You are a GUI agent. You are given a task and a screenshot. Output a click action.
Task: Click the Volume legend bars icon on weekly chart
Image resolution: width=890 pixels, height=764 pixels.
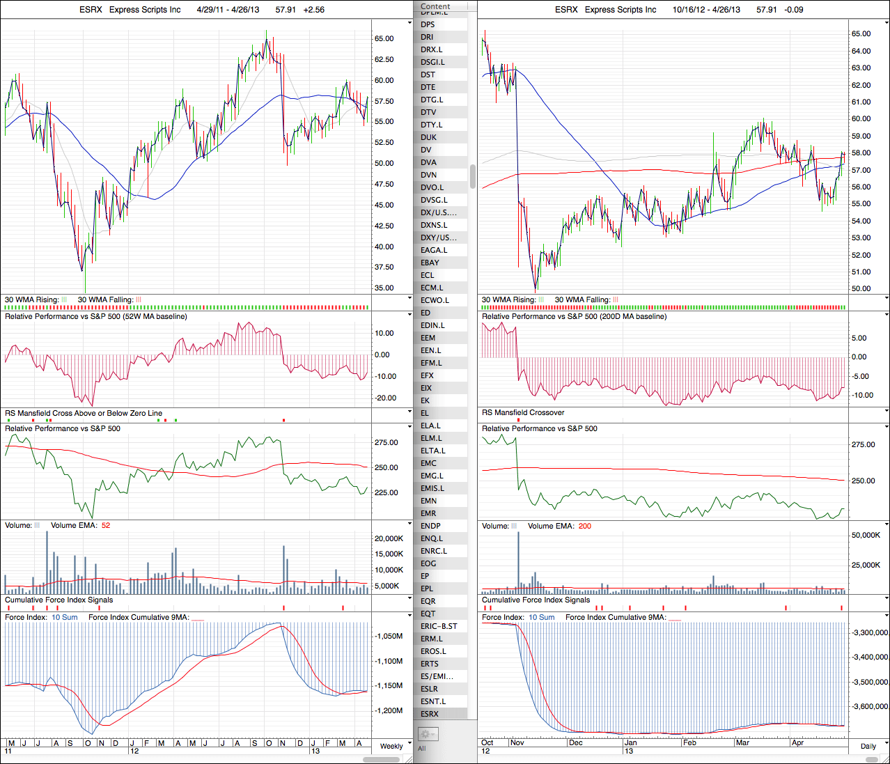(37, 526)
